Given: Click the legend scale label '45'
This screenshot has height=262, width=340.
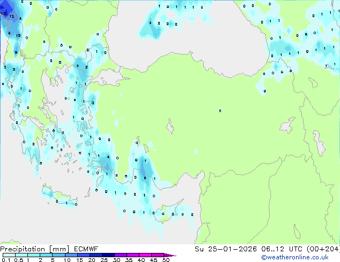Looking at the screenshot, I should point(153,260).
